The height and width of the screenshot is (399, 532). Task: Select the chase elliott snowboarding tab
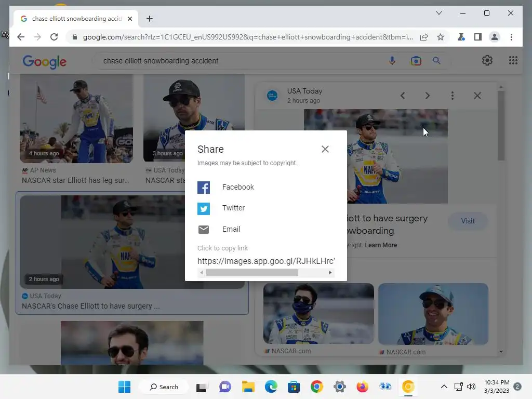[76, 19]
